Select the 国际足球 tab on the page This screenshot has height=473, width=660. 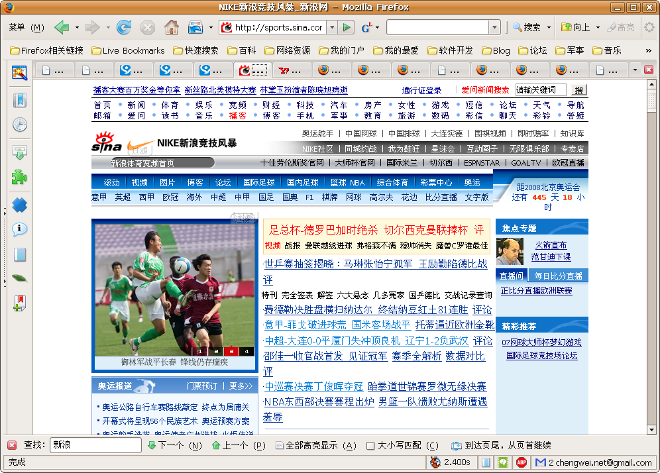click(259, 183)
